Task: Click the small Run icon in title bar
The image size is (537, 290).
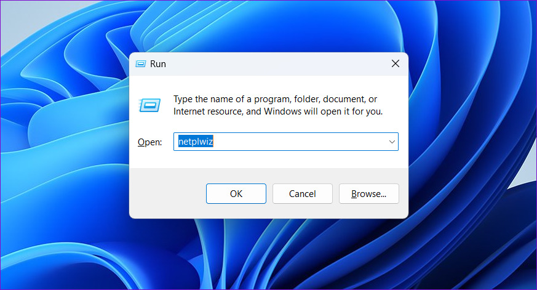Action: coord(140,63)
